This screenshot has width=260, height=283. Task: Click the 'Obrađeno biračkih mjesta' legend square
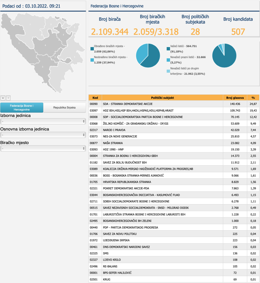coord(92,48)
